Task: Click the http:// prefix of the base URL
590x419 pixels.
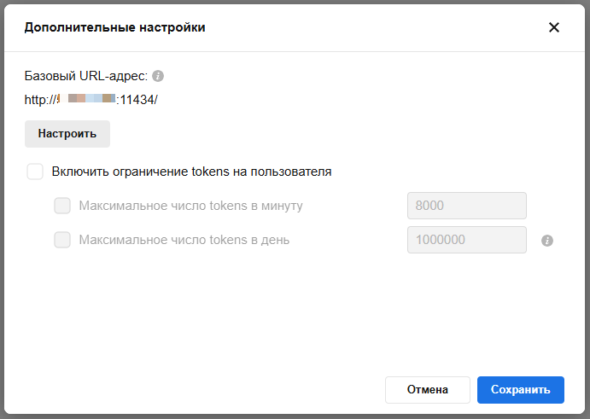Action: point(40,99)
